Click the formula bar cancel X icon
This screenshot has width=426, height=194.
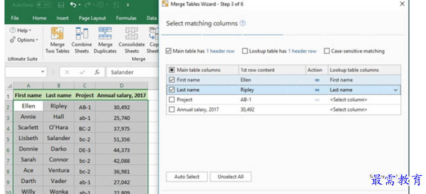tap(67, 72)
